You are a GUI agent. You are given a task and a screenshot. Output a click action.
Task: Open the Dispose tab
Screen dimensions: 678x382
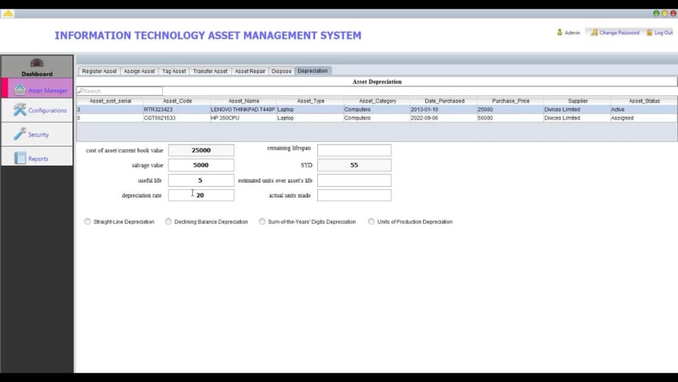[281, 71]
